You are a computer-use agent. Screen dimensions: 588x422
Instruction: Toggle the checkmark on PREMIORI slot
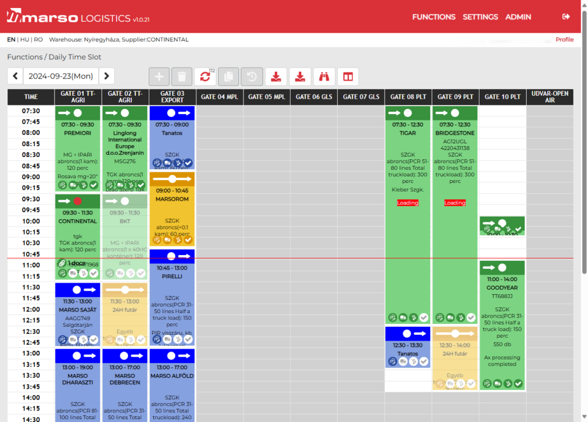(x=94, y=185)
